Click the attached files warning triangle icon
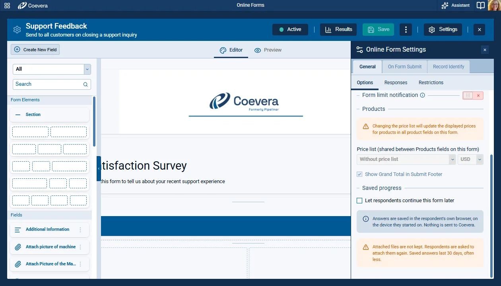The image size is (501, 286). 366,247
